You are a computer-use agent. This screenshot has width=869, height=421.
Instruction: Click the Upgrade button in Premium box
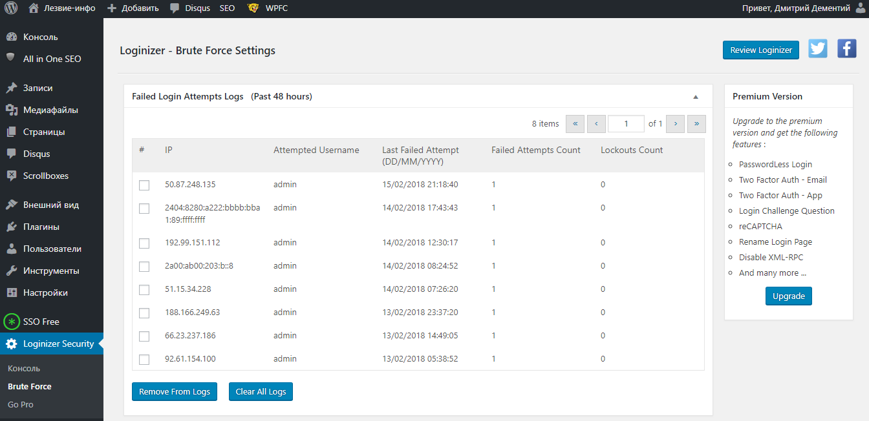[789, 296]
